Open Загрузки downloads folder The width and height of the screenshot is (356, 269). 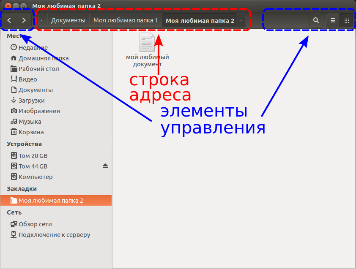pos(31,101)
